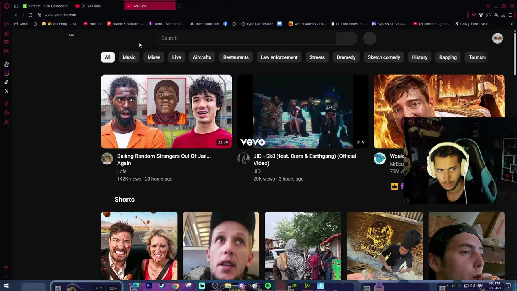Screen dimensions: 517x291
Task: Play the Bailing Random Strangers video thumbnail
Action: tap(166, 112)
